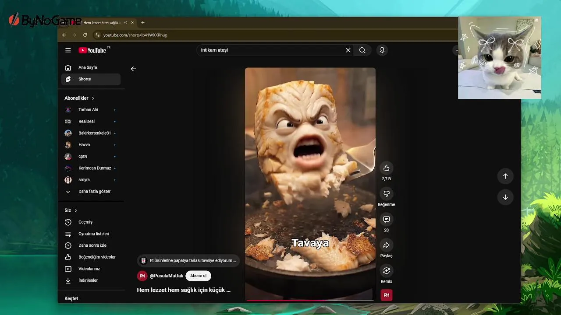Dislike the short (Beğenme)
561x315 pixels.
coord(386,194)
